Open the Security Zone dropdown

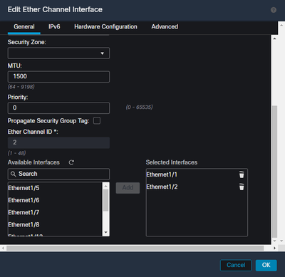point(58,53)
